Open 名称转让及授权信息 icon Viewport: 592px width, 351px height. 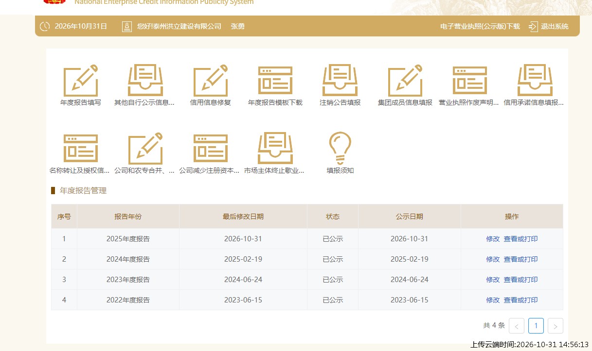coord(81,148)
